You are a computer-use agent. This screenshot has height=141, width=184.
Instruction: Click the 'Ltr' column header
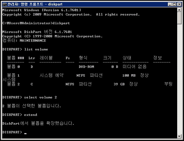[32, 58]
